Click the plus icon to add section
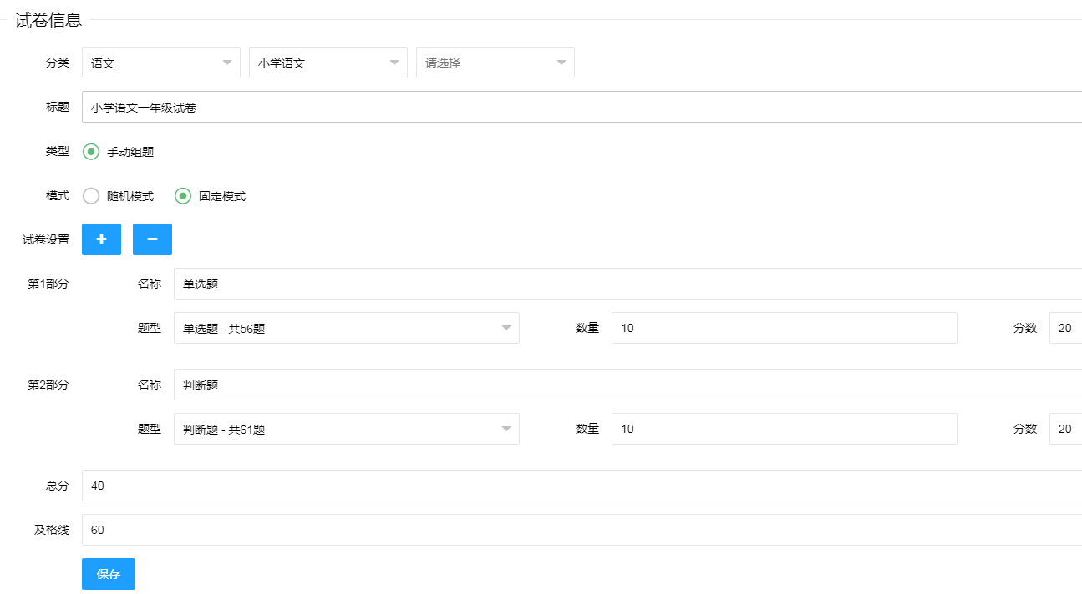This screenshot has height=594, width=1082. pyautogui.click(x=101, y=239)
